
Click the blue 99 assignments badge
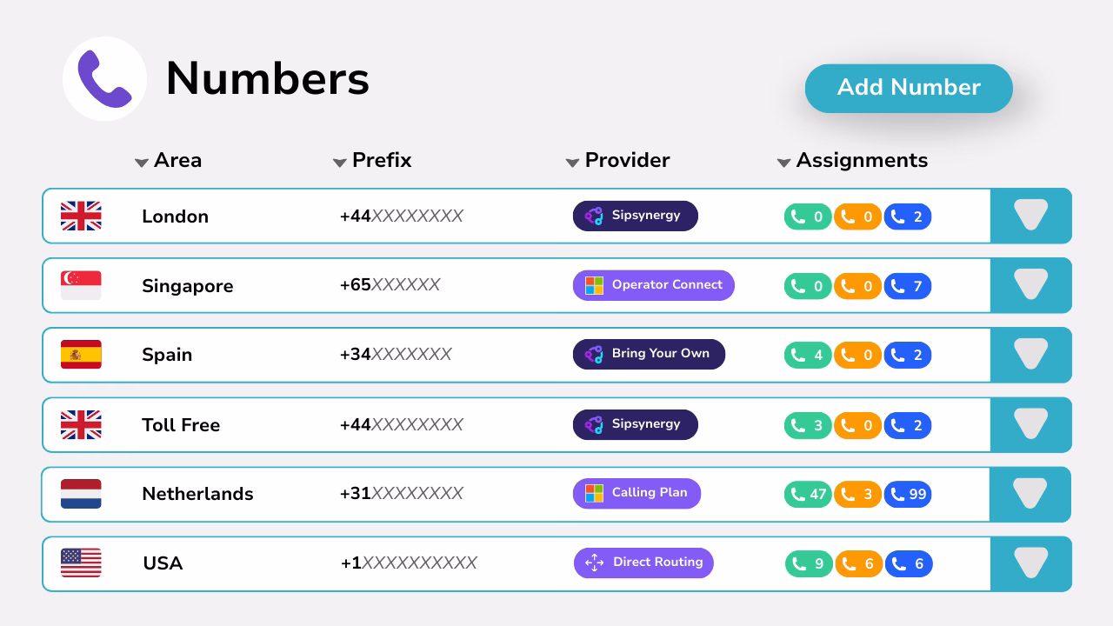[908, 495]
